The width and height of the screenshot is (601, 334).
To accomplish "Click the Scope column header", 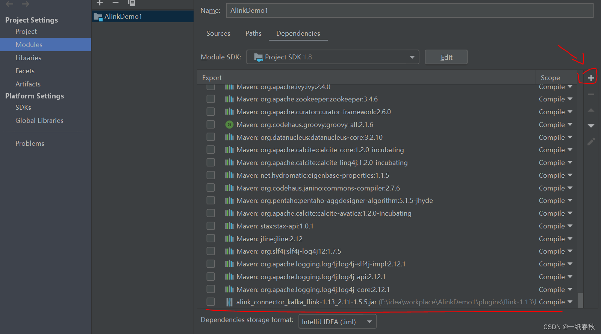I will click(550, 78).
